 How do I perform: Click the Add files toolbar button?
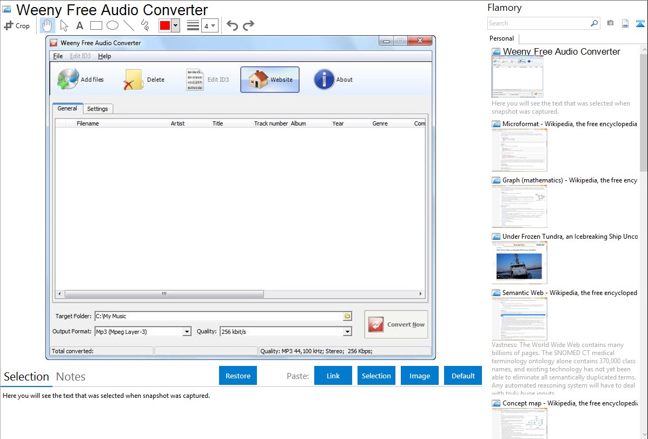coord(81,80)
